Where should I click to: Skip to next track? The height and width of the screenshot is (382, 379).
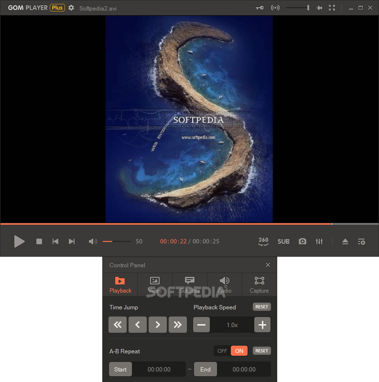72,241
